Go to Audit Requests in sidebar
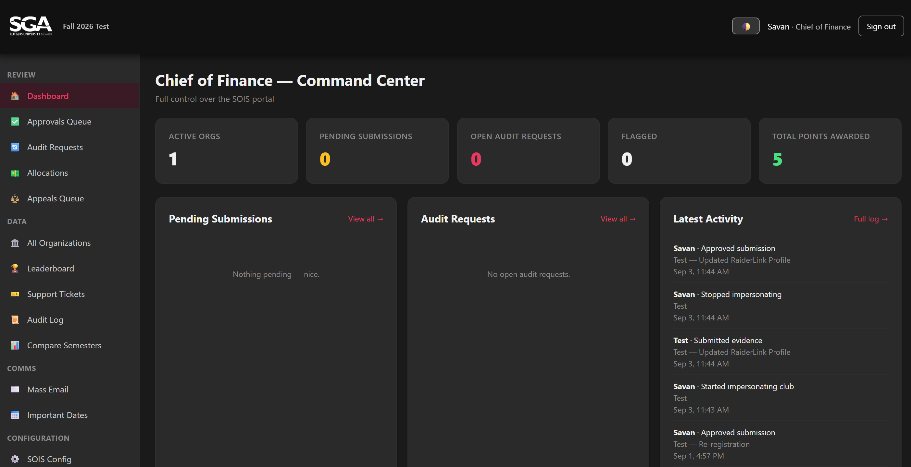 click(70, 147)
